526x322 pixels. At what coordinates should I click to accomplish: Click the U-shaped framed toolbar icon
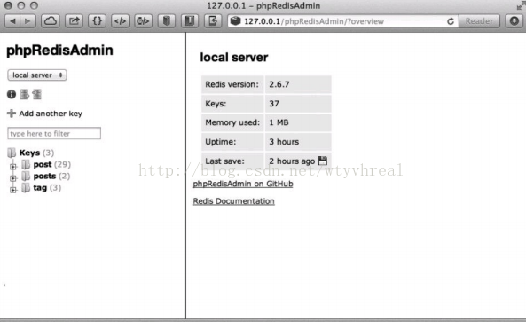coord(190,21)
